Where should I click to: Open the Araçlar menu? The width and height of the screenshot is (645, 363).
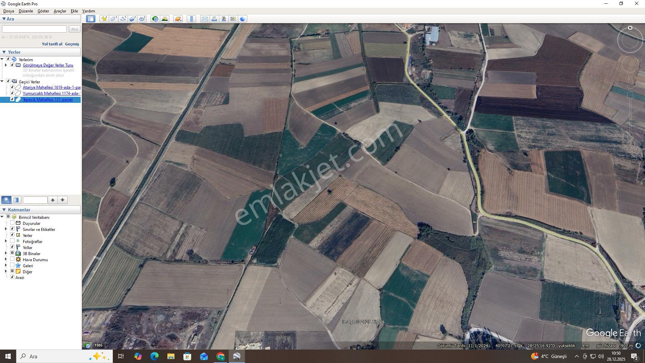[60, 11]
